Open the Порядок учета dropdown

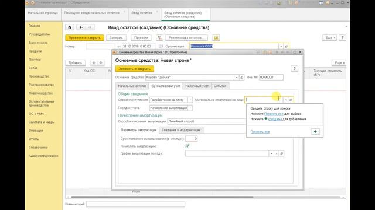pos(190,108)
